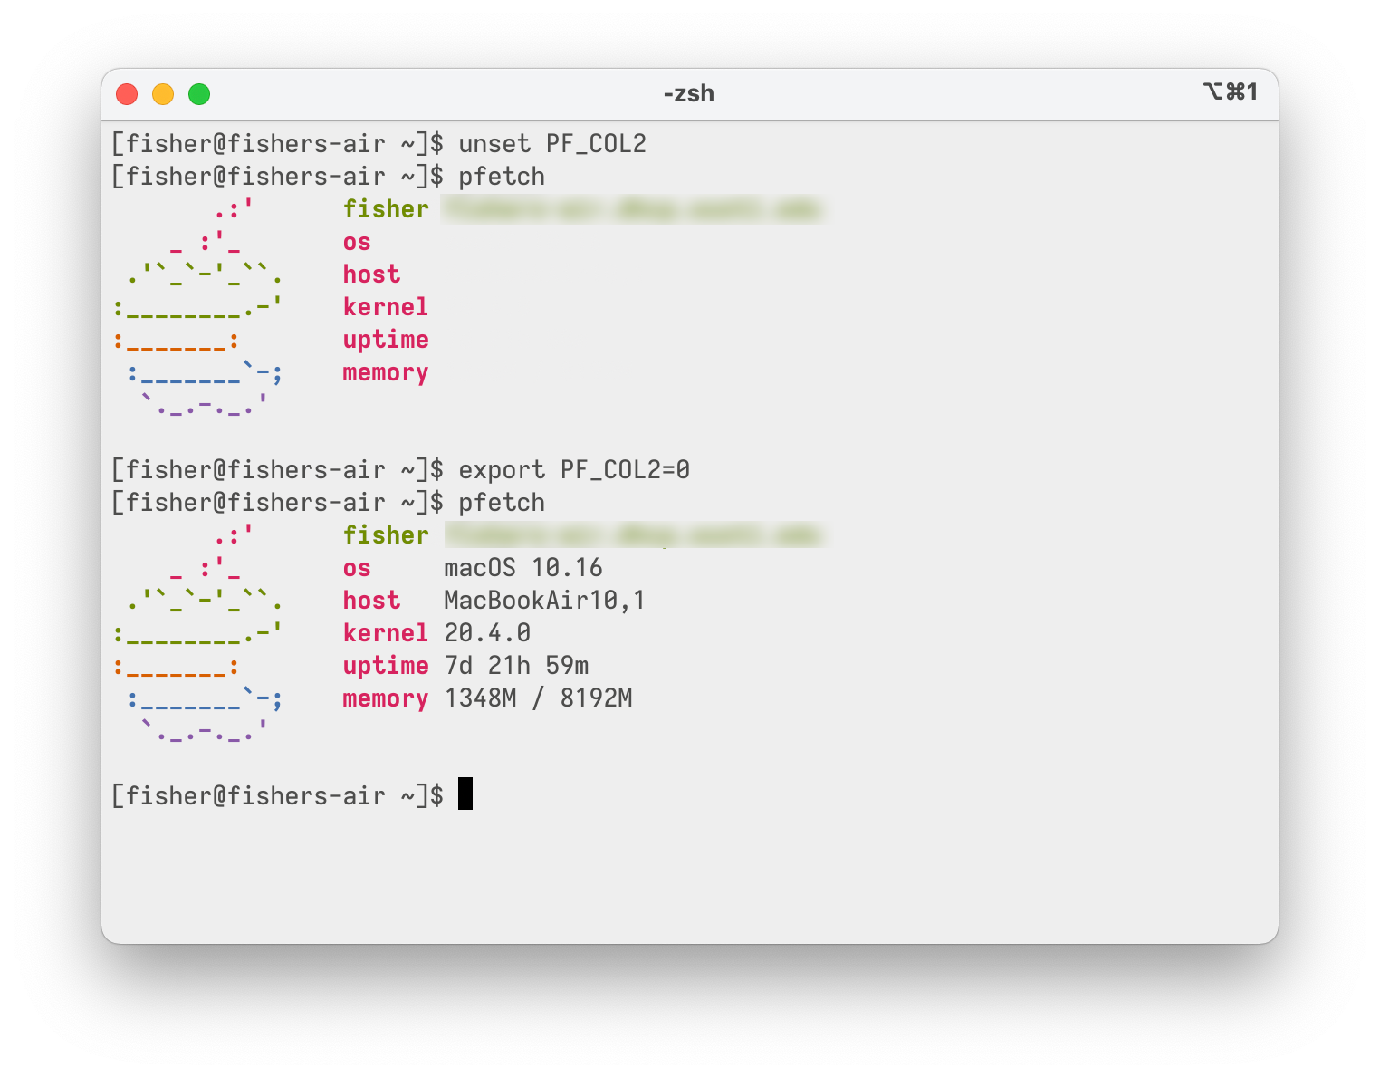The width and height of the screenshot is (1380, 1078).
Task: Click the memory label in second output
Action: click(x=385, y=698)
